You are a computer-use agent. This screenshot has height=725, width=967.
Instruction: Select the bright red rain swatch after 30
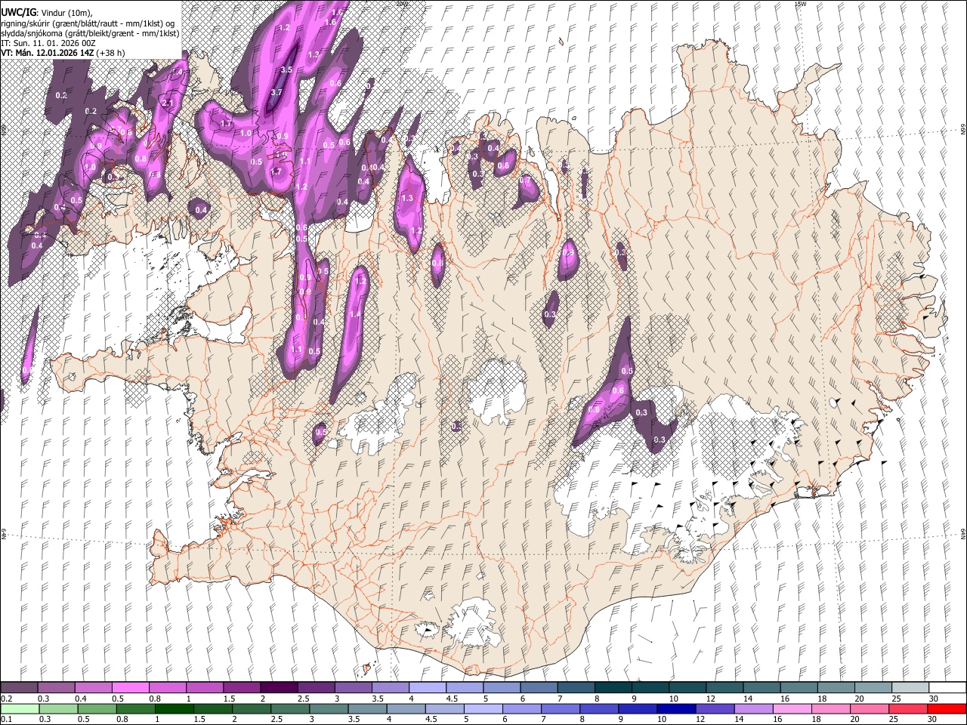[x=945, y=708]
